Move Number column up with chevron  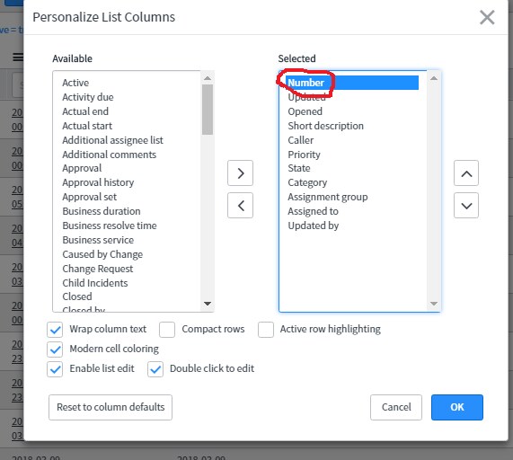click(x=466, y=173)
